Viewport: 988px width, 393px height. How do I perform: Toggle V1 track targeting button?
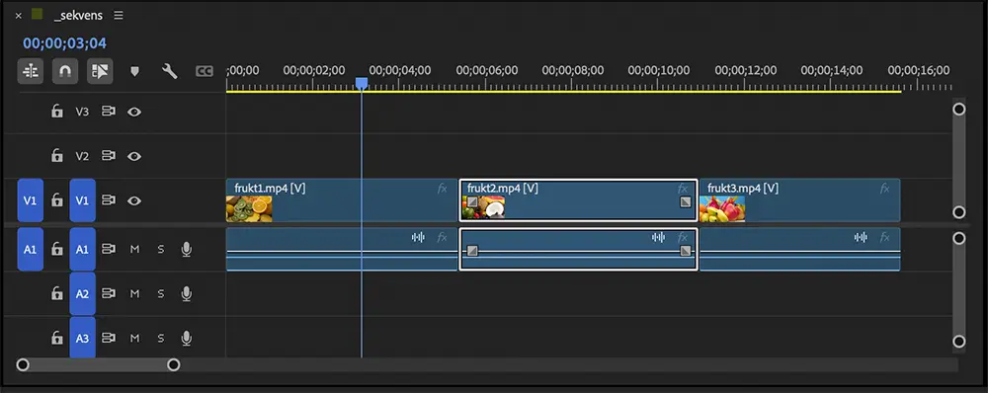pos(83,200)
